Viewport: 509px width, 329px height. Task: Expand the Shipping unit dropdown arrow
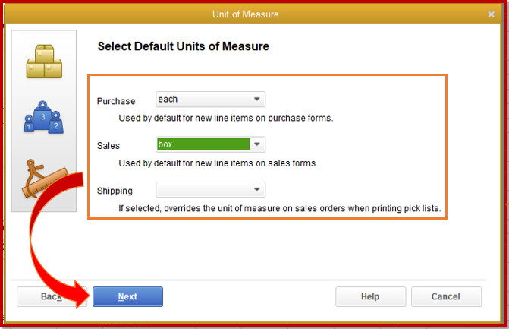(x=258, y=190)
